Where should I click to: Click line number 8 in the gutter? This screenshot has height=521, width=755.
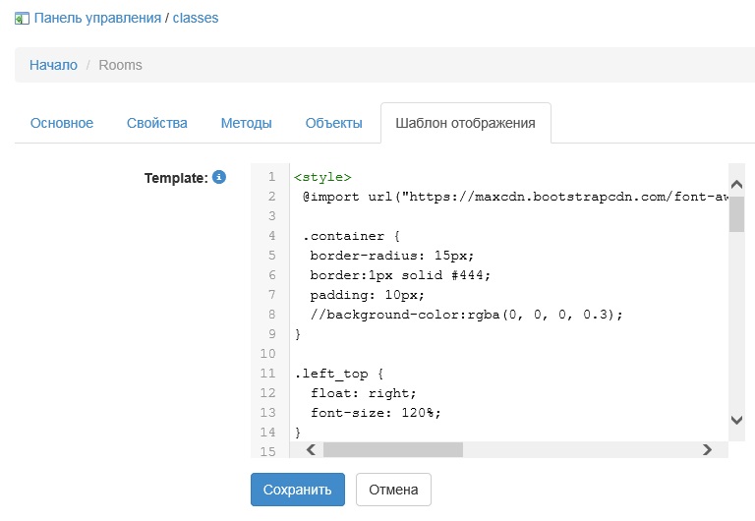point(271,315)
